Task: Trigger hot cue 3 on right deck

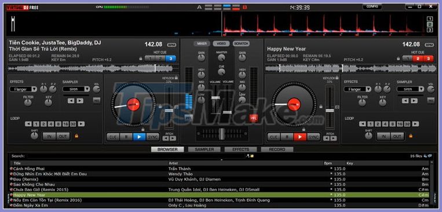Action: (428, 59)
